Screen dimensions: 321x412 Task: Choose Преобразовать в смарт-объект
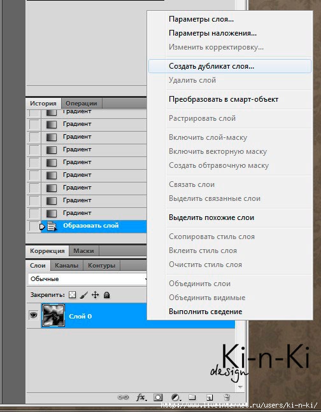[230, 99]
